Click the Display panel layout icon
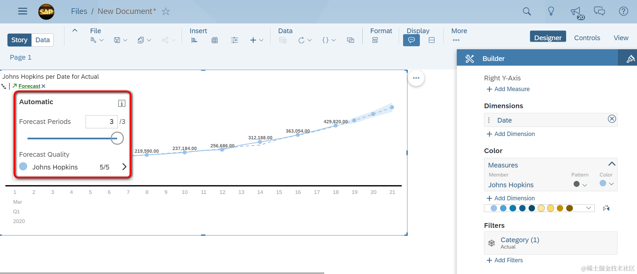637x274 pixels. click(x=432, y=40)
